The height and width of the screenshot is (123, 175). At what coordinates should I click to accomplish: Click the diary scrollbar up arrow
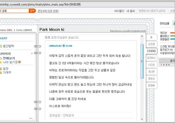(x=142, y=36)
